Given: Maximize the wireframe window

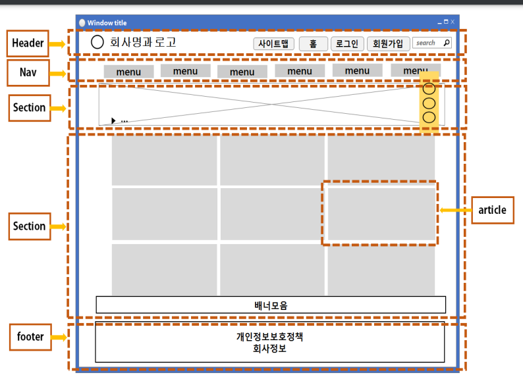Looking at the screenshot, I should 446,22.
